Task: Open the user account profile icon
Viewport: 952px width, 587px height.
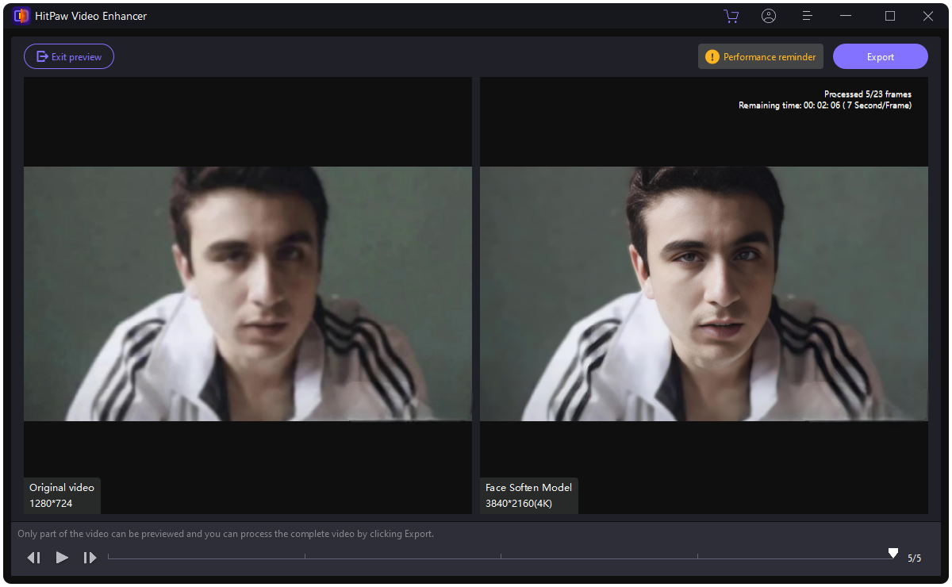Action: pos(769,16)
